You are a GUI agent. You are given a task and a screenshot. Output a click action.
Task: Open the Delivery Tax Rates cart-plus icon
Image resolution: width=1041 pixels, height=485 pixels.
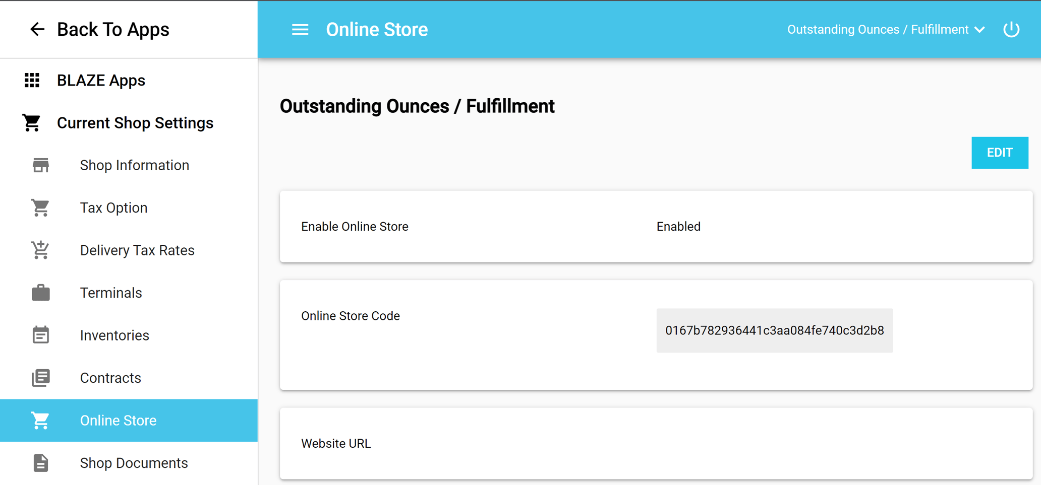pos(40,250)
